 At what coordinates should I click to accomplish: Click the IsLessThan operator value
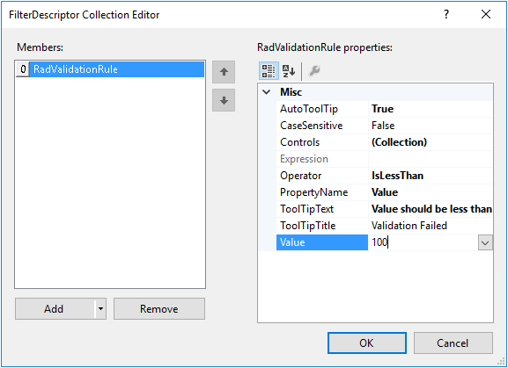click(x=398, y=176)
